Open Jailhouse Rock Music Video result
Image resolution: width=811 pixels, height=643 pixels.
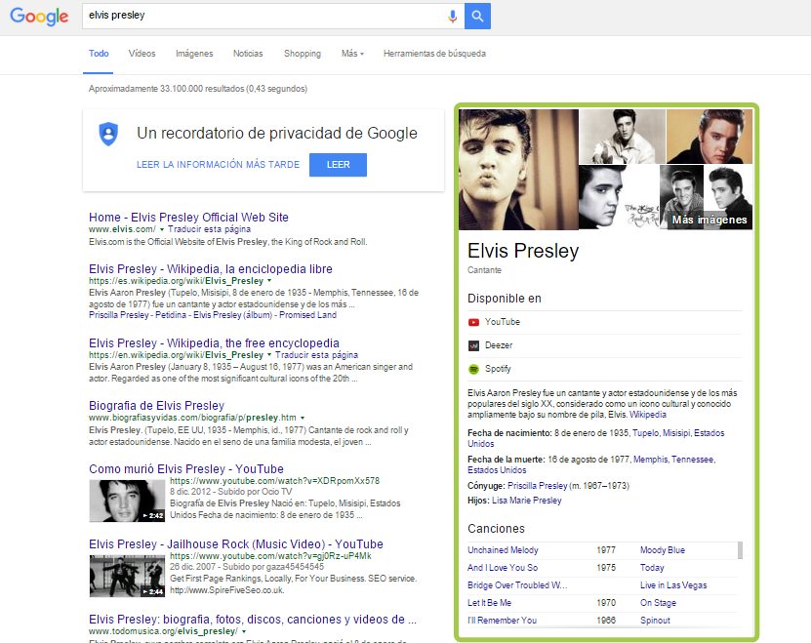236,544
